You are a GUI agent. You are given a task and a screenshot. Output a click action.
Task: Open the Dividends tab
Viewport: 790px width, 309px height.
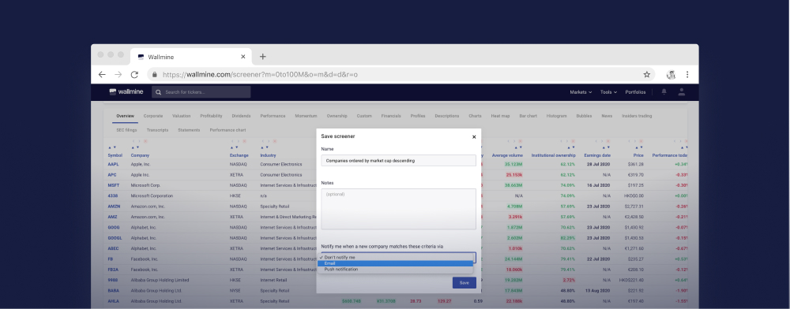pyautogui.click(x=241, y=116)
